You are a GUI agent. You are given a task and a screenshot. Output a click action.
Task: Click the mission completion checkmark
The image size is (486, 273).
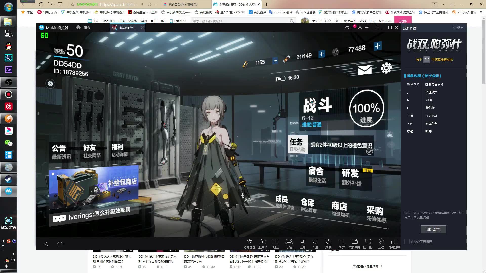pos(369,151)
